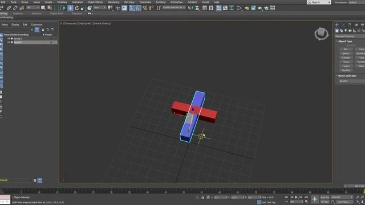
Task: Switch to Populate ribbon tab
Action: click(x=77, y=14)
